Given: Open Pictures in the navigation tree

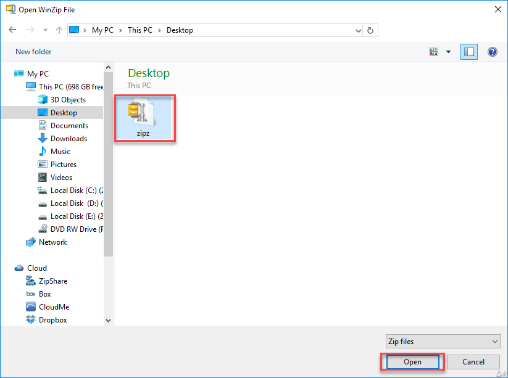Looking at the screenshot, I should [64, 165].
